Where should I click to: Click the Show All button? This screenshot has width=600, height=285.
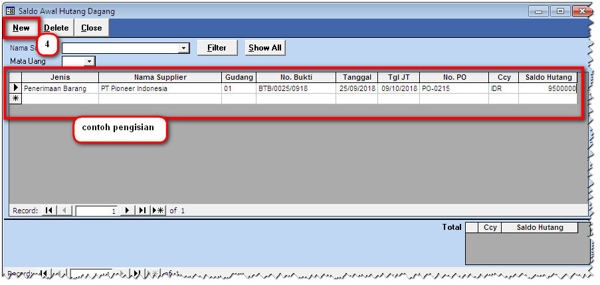coord(265,48)
